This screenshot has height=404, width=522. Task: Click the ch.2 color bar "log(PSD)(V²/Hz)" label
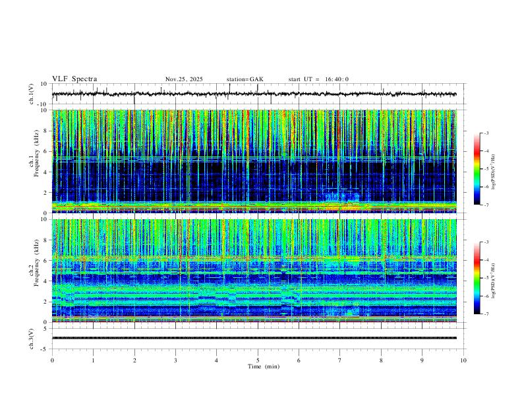[x=494, y=281]
